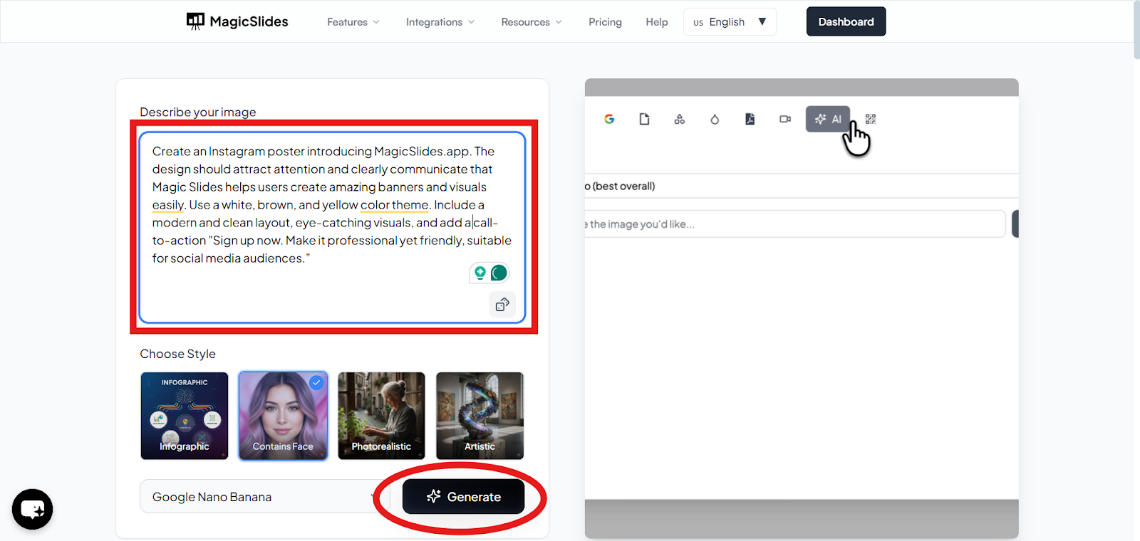Open the English language selector

click(x=730, y=22)
